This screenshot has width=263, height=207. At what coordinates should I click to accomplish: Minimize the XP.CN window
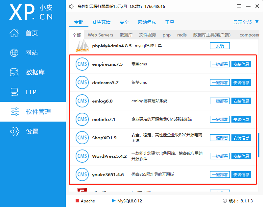(248, 6)
